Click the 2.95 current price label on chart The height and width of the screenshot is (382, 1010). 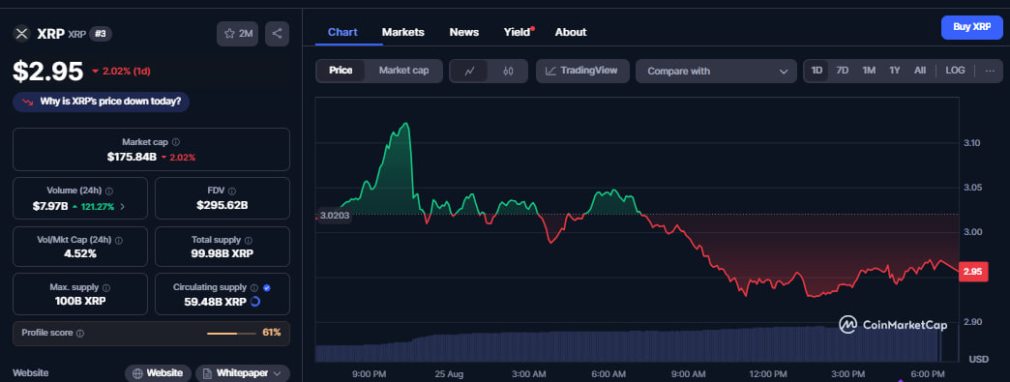pyautogui.click(x=972, y=272)
